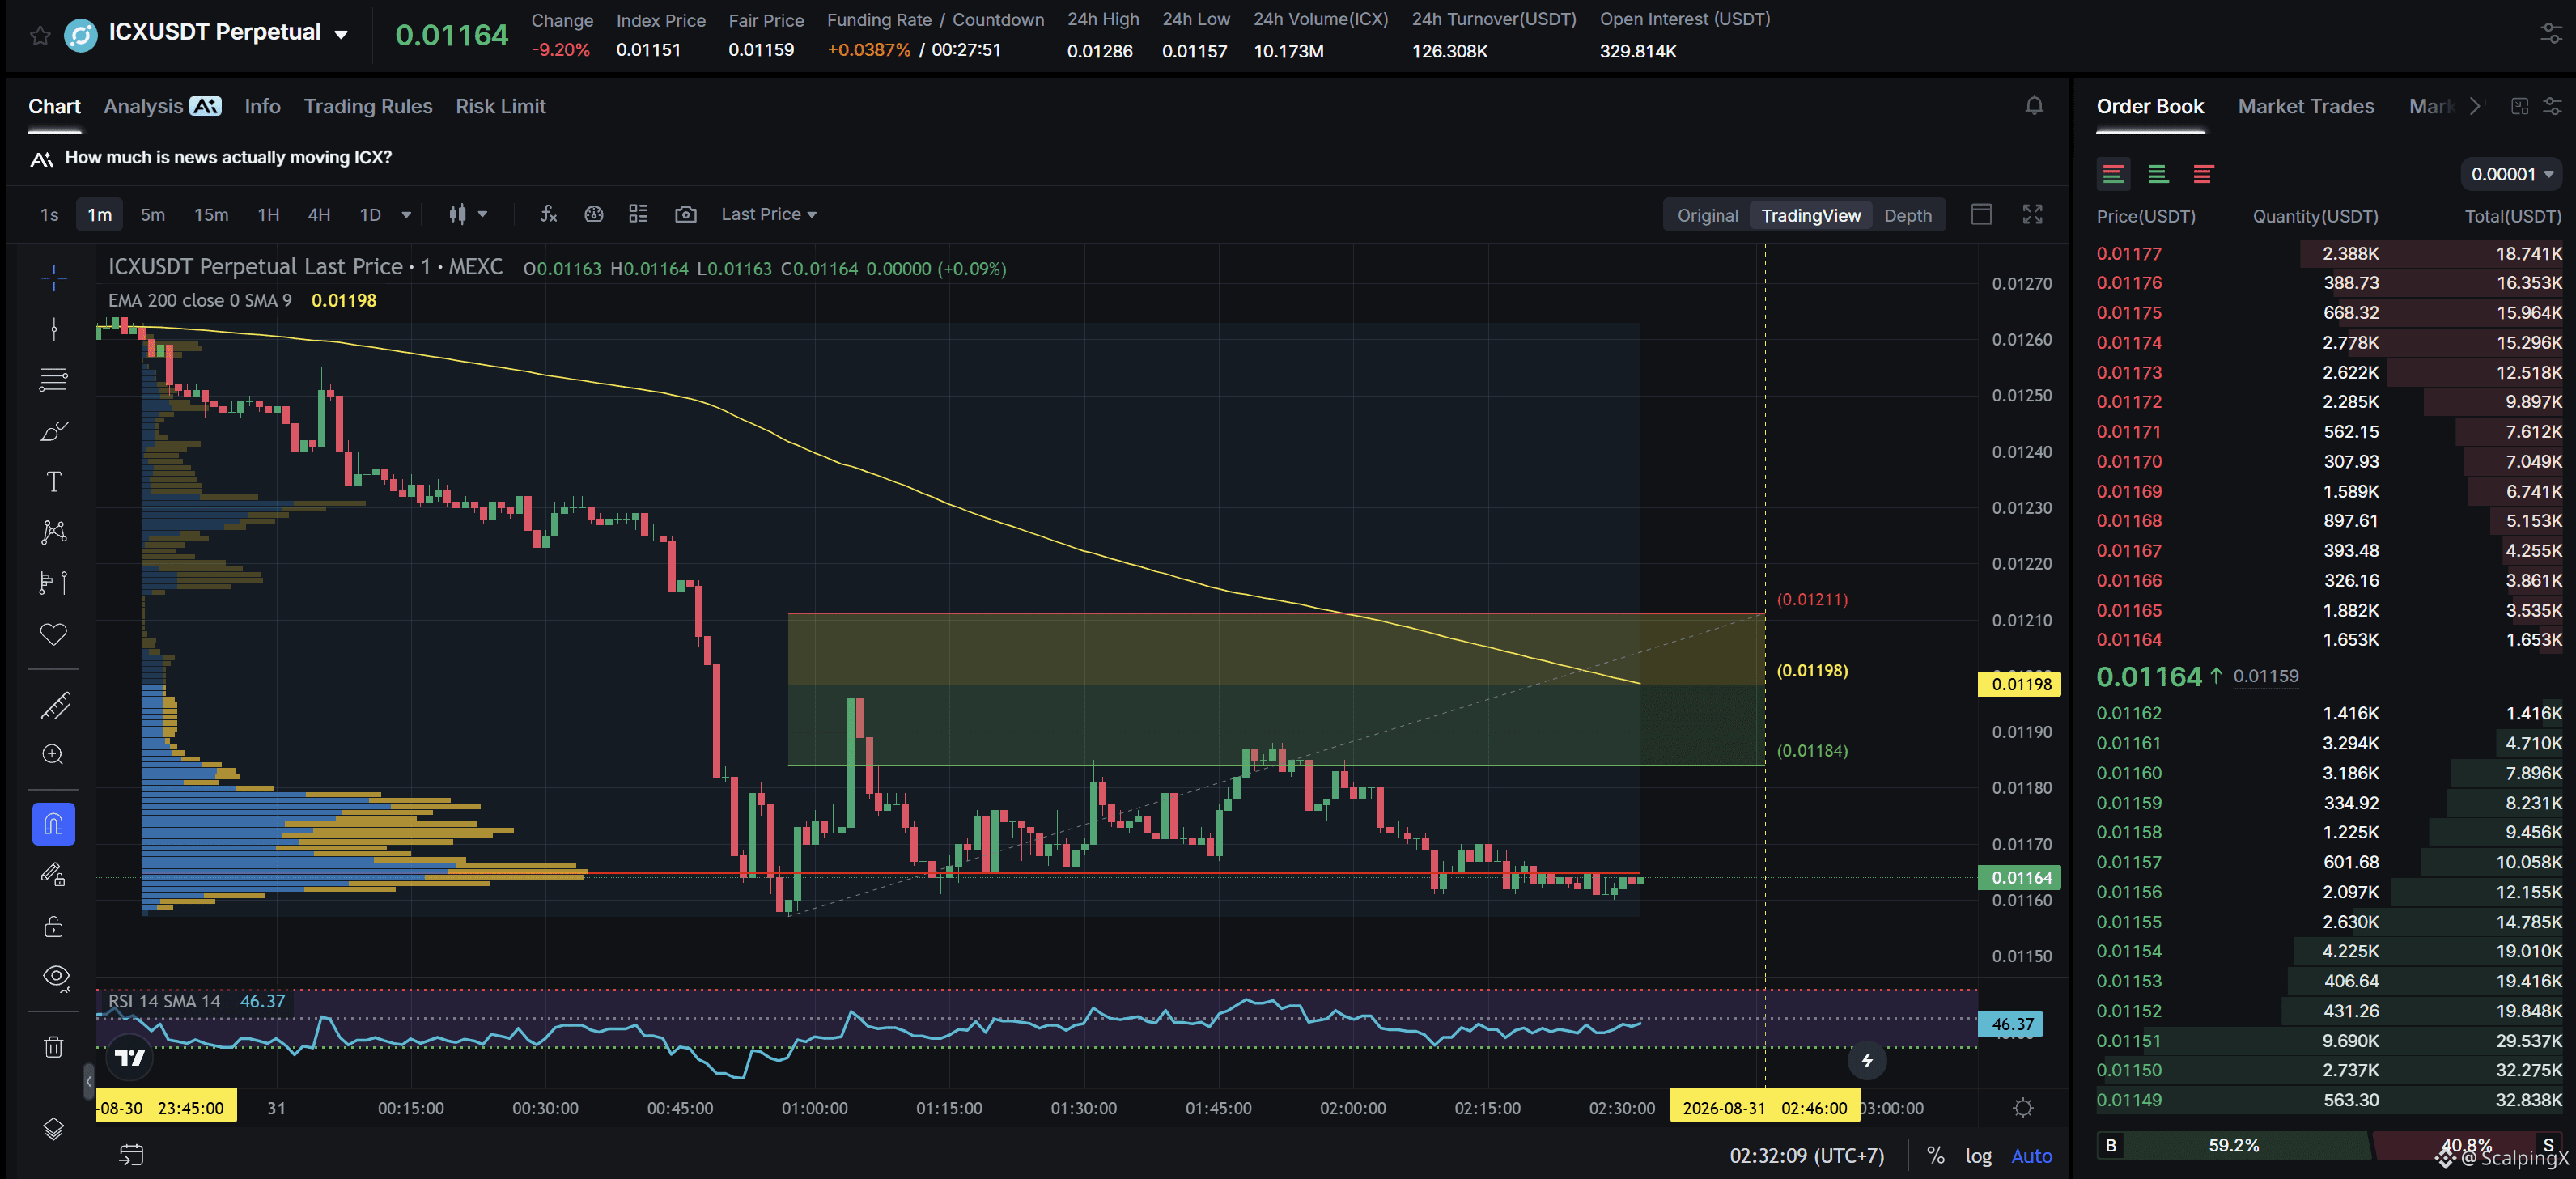The width and height of the screenshot is (2576, 1179).
Task: Switch to the Market Trades tab
Action: [2305, 106]
